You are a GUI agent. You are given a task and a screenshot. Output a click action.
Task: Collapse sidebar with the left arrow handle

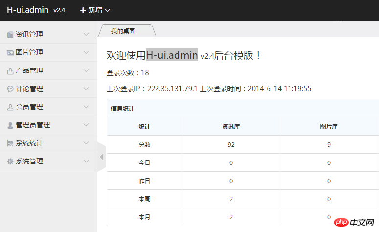(102, 157)
